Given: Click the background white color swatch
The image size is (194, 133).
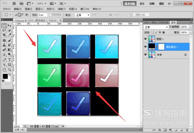Looking at the screenshot, I should [x=9, y=80].
